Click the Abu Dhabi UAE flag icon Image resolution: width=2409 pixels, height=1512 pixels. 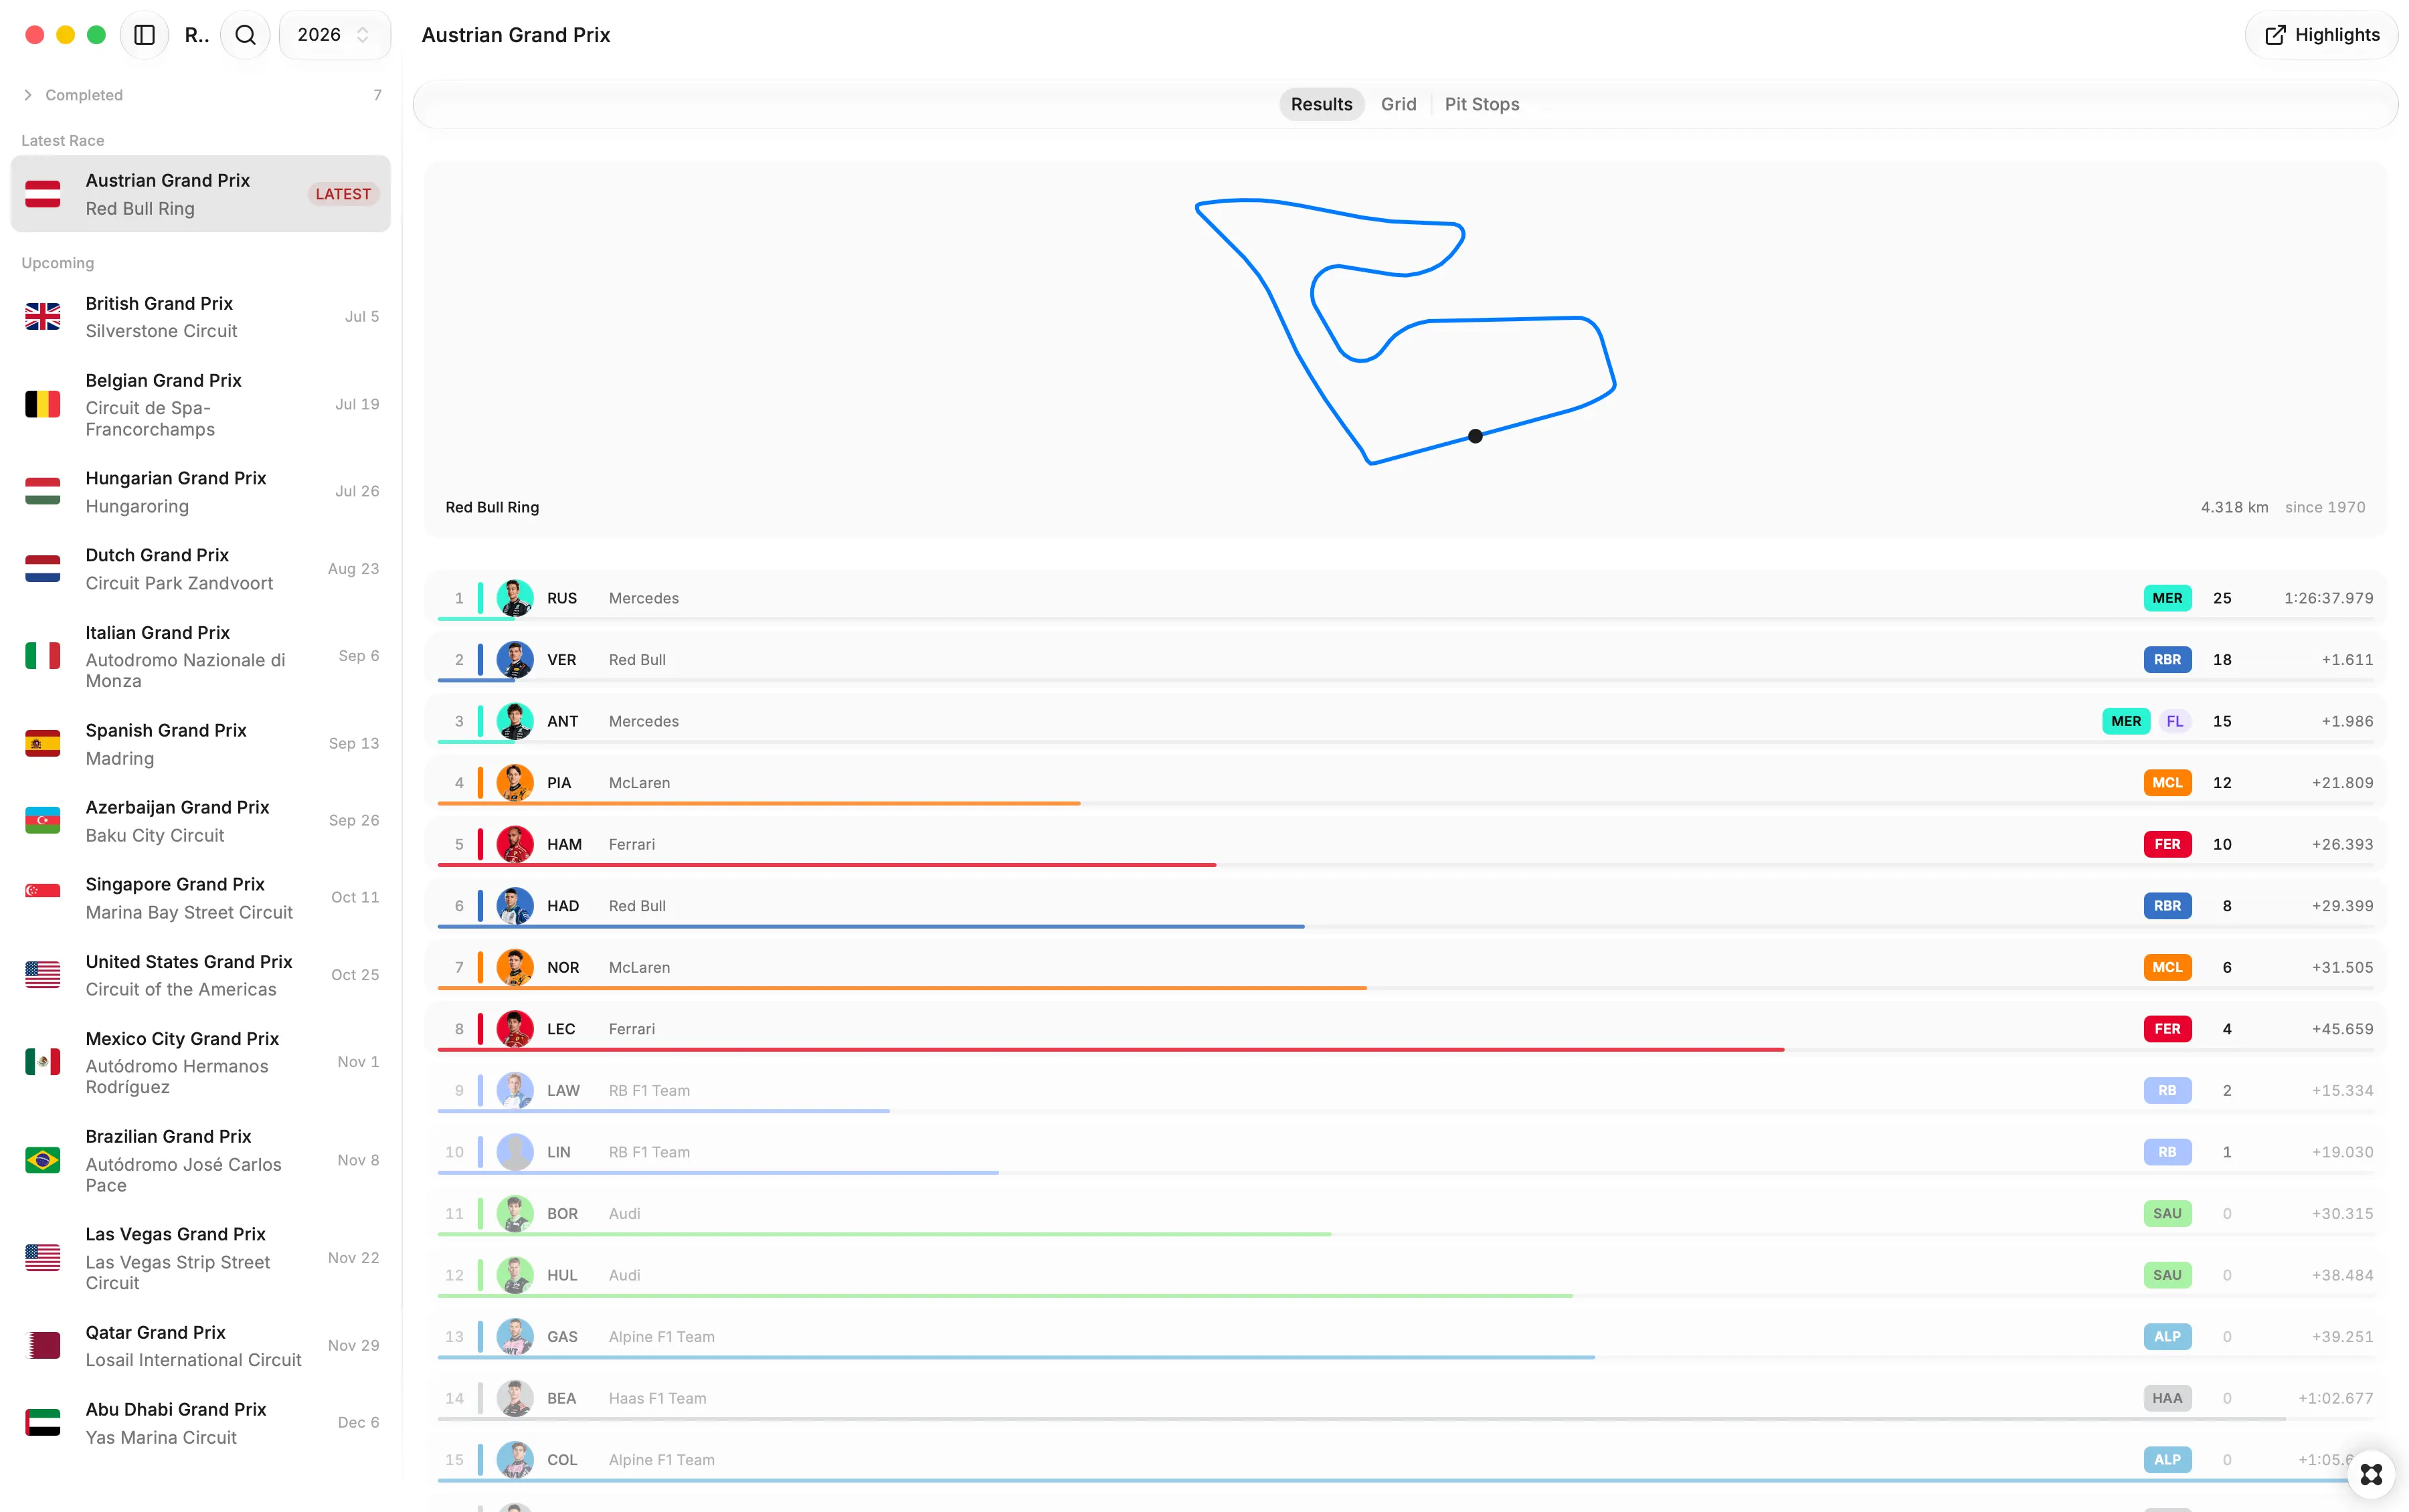pos(43,1422)
